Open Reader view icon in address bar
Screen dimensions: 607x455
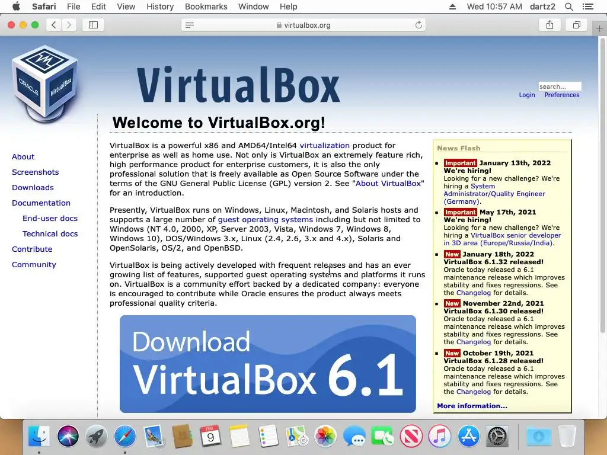[x=189, y=25]
